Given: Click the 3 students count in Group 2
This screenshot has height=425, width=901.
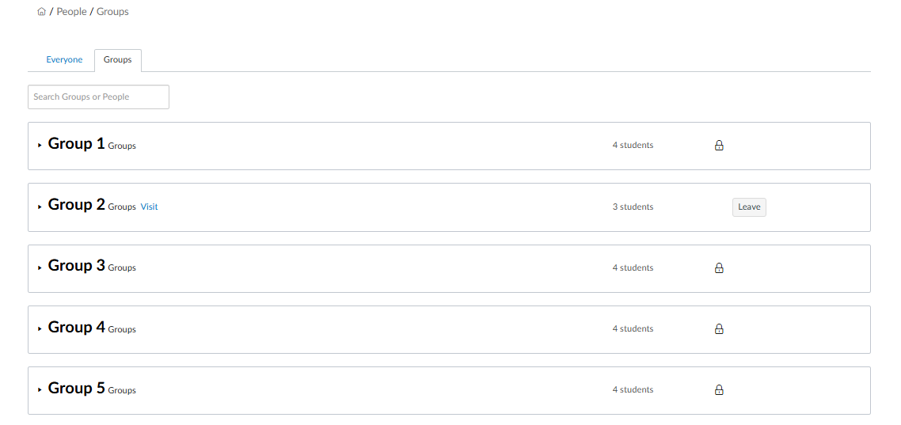Looking at the screenshot, I should [x=633, y=207].
